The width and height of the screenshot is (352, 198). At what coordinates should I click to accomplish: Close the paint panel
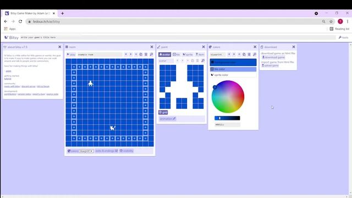pyautogui.click(x=204, y=47)
